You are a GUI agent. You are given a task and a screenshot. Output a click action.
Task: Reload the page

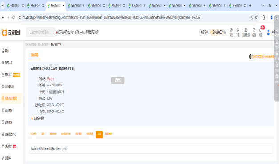click(13, 17)
